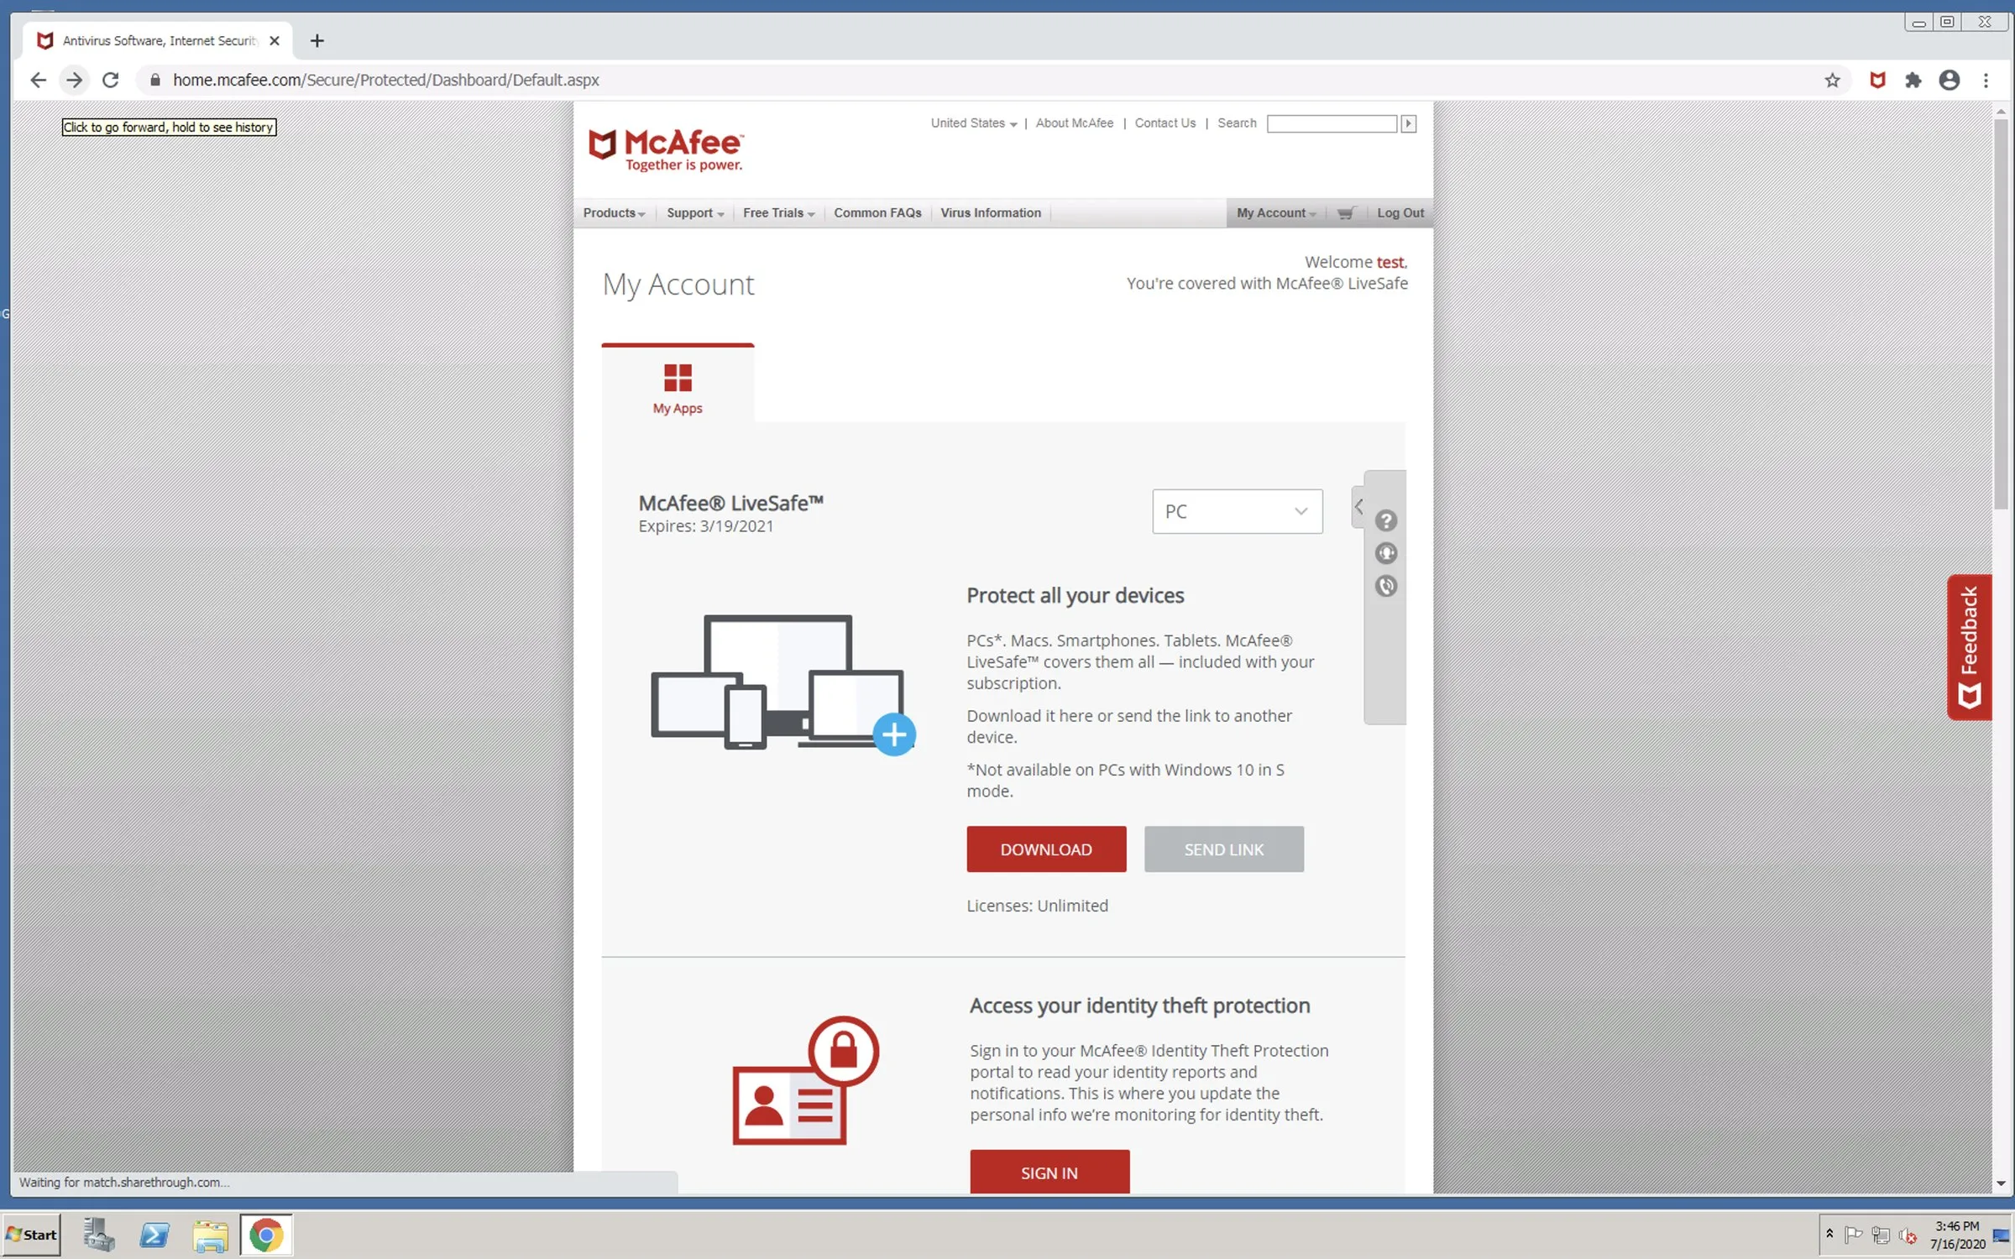Expand the My Account menu

(1275, 213)
